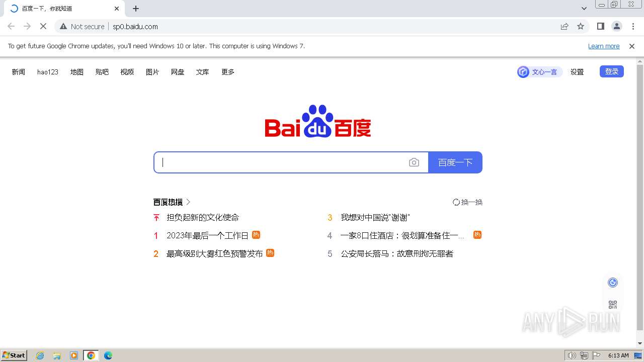Click the address bar URL sp0.baidu.com
The width and height of the screenshot is (644, 362).
[135, 26]
